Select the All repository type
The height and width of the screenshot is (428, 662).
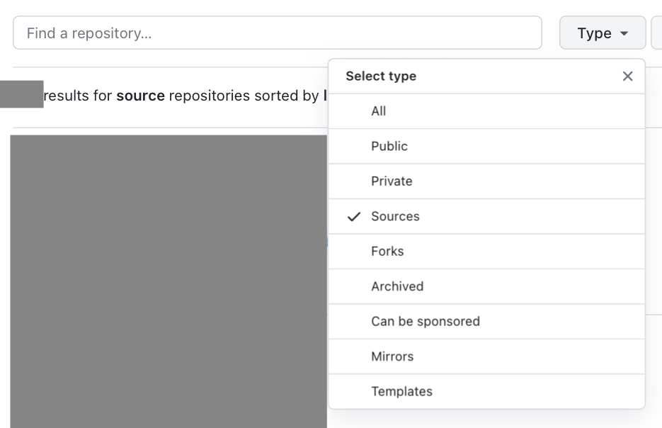(x=378, y=111)
